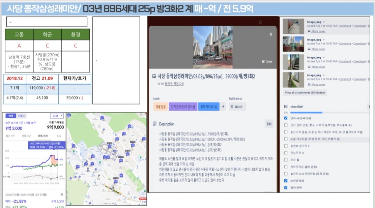The image size is (375, 208).
Task: Open the first attachment thumbnail
Action: (x=293, y=26)
